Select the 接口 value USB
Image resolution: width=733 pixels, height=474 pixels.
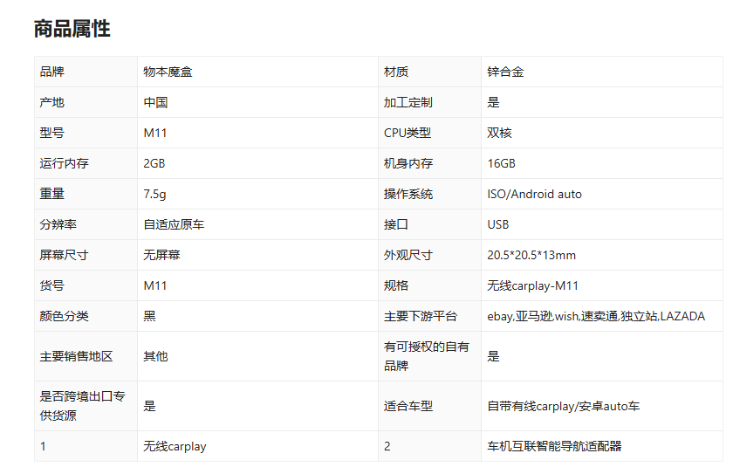click(x=497, y=224)
